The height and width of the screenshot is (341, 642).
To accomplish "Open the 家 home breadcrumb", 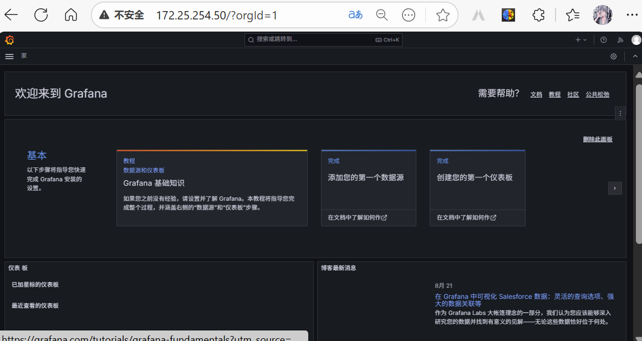I will click(x=24, y=55).
